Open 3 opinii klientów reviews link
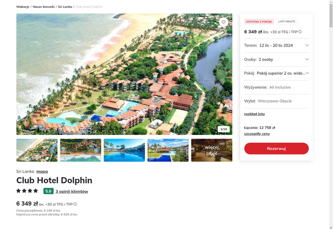Screen dimensions: 333x230 coord(72,191)
